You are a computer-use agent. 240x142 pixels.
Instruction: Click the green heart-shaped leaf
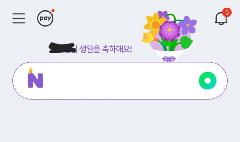(186, 42)
